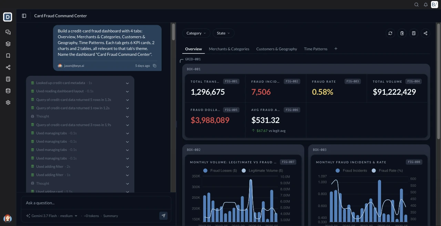Open the notifications bell icon

[x=425, y=4]
